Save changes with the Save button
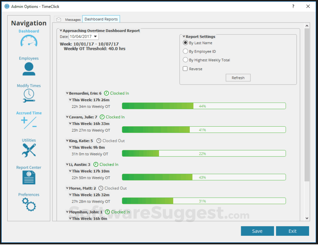Screen dimensions: 318x245 pos(257,231)
